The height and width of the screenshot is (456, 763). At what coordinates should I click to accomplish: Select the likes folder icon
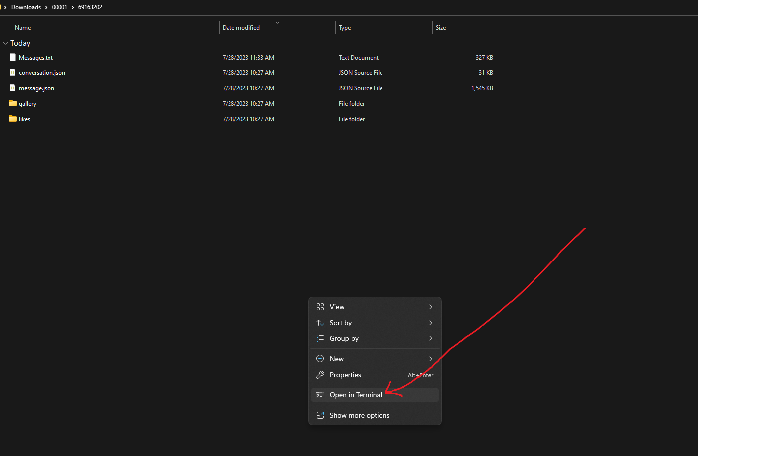[13, 119]
